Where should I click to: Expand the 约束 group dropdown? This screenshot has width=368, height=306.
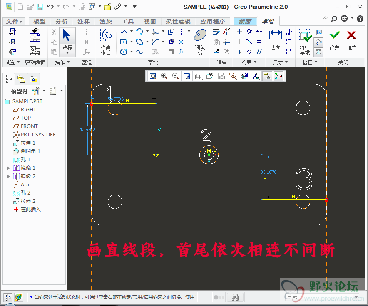249,62
